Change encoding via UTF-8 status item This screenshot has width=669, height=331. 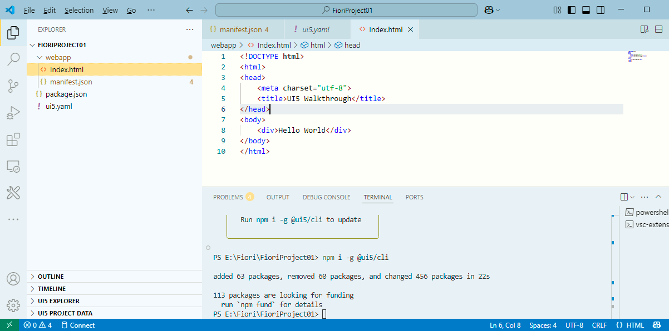[x=574, y=325]
